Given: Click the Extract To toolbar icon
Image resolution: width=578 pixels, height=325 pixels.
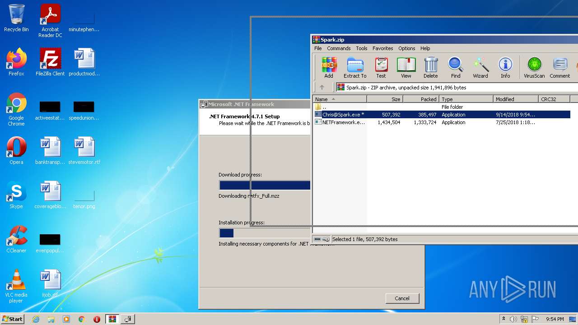Looking at the screenshot, I should coord(355,68).
